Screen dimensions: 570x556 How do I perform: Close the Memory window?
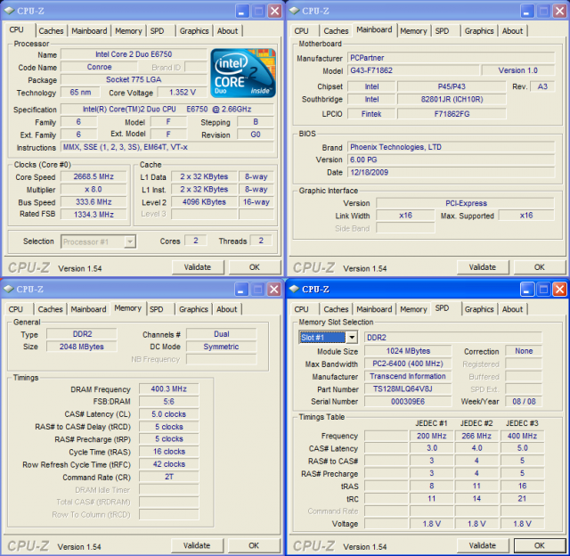pos(273,290)
